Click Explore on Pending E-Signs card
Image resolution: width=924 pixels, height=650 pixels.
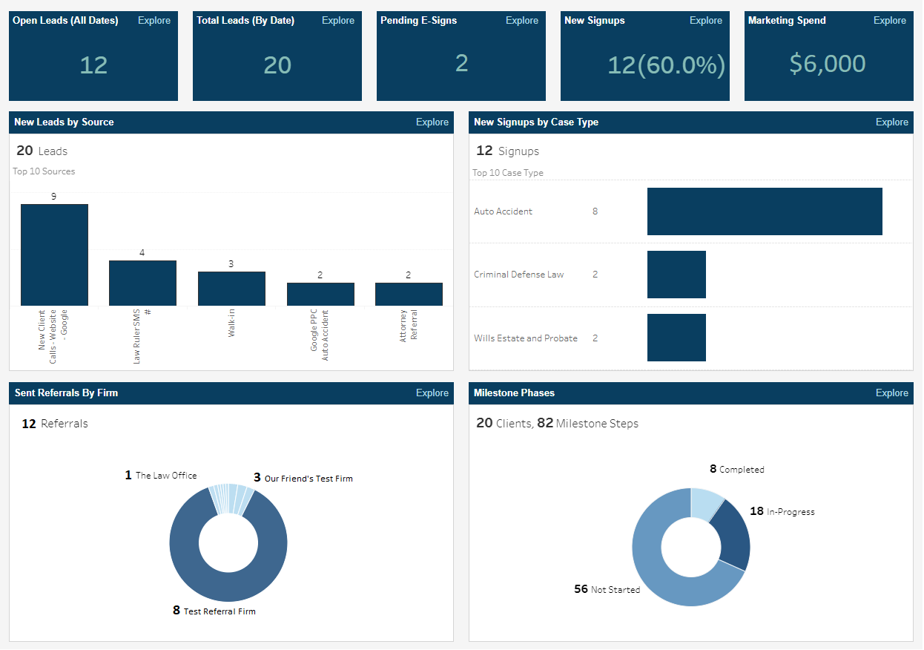[522, 20]
